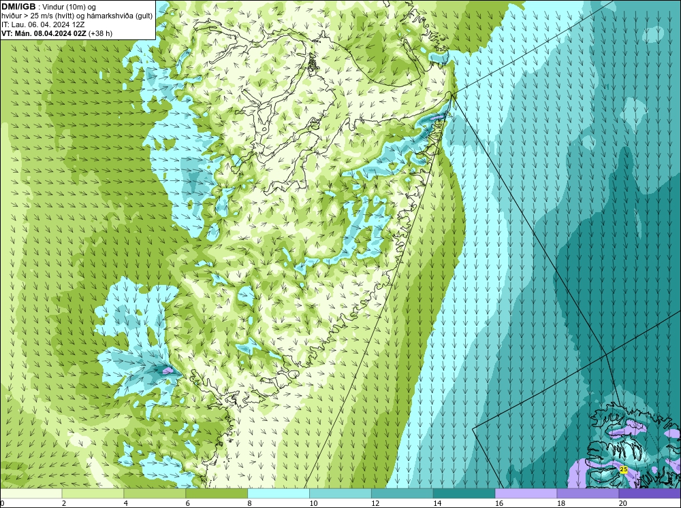
Task: Click the DMI/IGB title text
Action: point(18,7)
